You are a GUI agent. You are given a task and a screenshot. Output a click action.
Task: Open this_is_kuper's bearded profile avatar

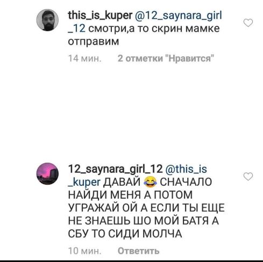(x=47, y=20)
